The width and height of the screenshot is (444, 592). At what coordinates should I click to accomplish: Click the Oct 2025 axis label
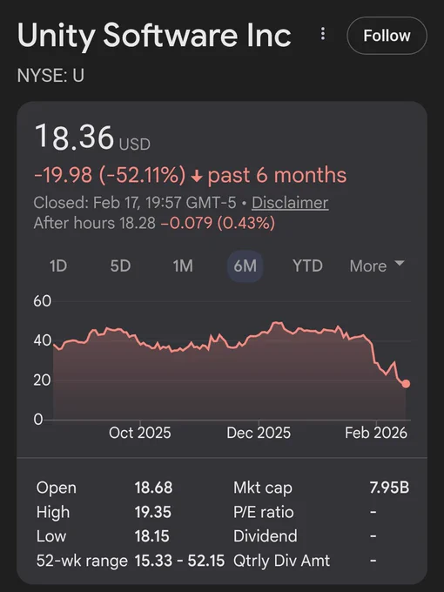(139, 433)
